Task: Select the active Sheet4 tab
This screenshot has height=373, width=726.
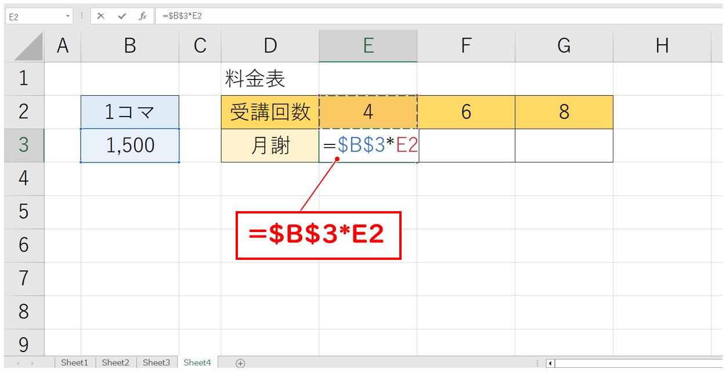Action: [197, 363]
